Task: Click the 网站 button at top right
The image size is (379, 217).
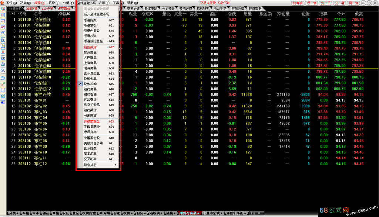Action: click(x=353, y=3)
